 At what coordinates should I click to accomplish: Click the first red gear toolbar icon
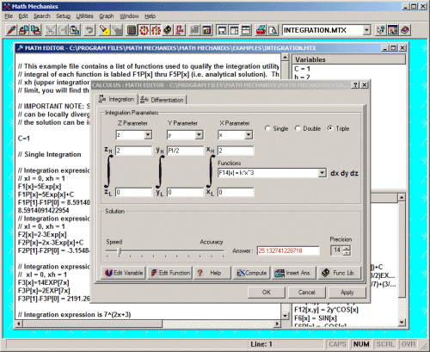click(x=144, y=30)
